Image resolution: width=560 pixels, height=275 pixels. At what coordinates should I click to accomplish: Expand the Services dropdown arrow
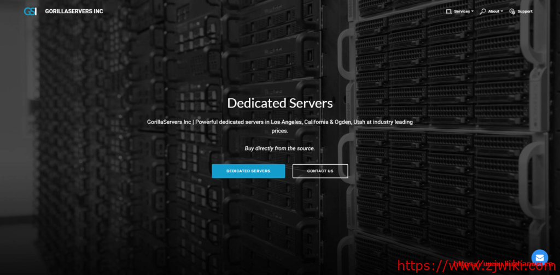472,11
